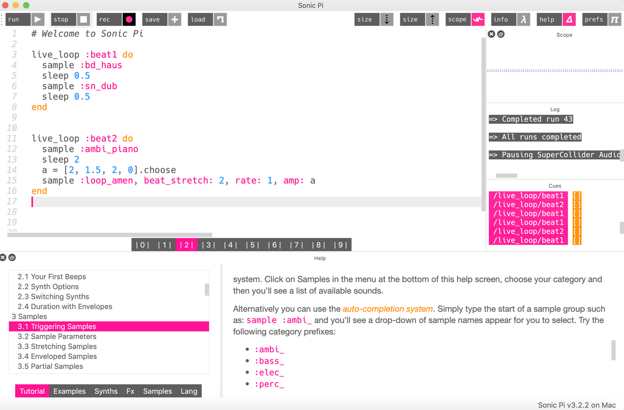Toggle the info lambda icon

coord(524,20)
